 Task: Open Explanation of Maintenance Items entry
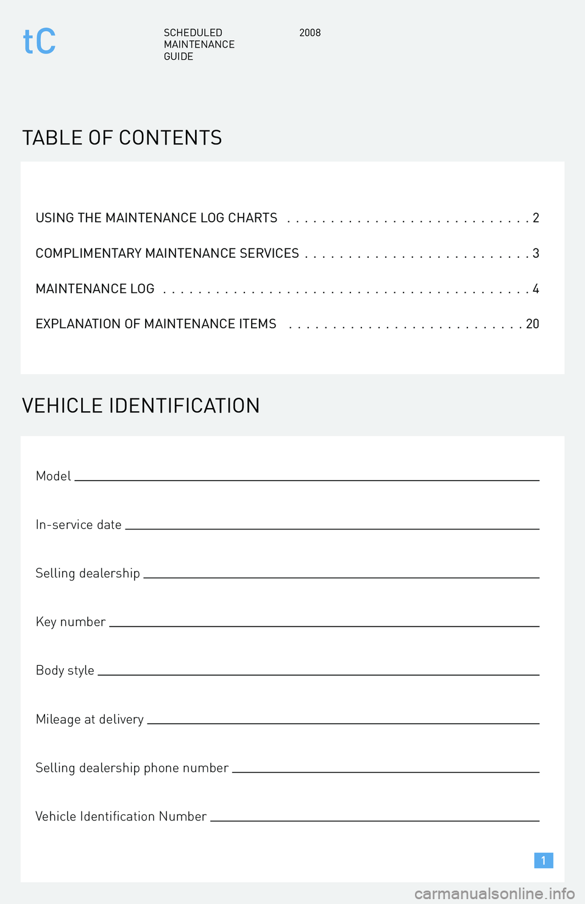(x=288, y=324)
